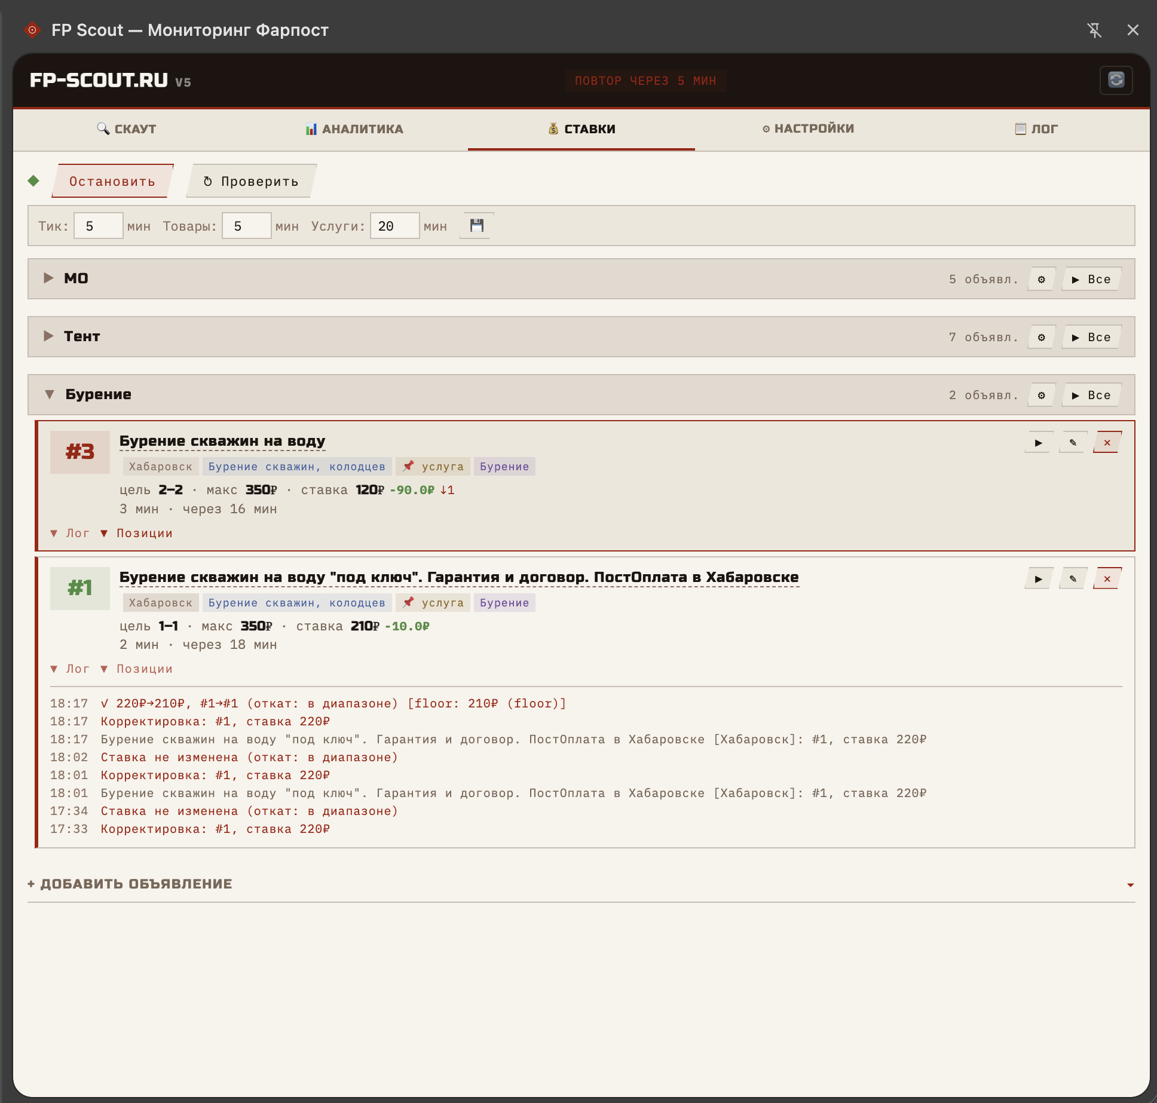Click the 17:33 Корректировка log entry
Image resolution: width=1157 pixels, height=1103 pixels.
215,829
